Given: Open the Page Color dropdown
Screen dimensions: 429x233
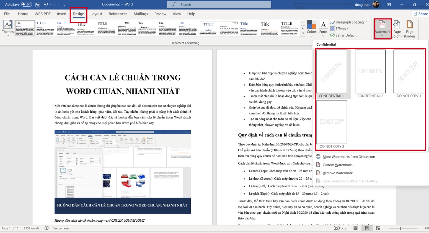Looking at the screenshot, I should (x=397, y=29).
